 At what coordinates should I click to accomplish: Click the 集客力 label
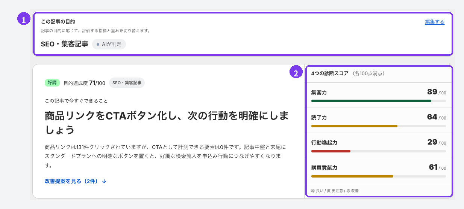coord(319,92)
